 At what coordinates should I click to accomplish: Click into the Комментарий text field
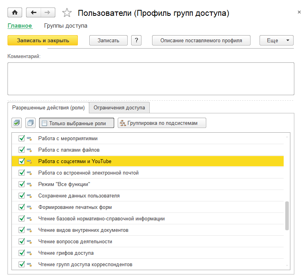(151, 79)
